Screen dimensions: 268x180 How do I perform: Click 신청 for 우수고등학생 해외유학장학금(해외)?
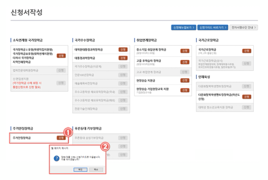click(123, 100)
